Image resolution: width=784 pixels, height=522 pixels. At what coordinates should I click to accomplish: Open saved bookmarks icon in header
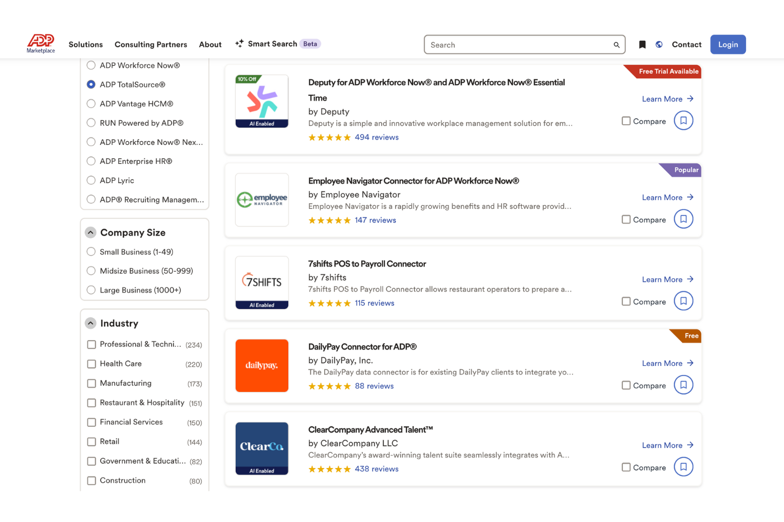click(x=642, y=44)
